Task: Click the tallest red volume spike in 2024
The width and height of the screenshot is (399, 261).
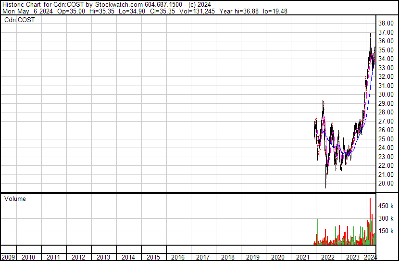Action: (370, 221)
